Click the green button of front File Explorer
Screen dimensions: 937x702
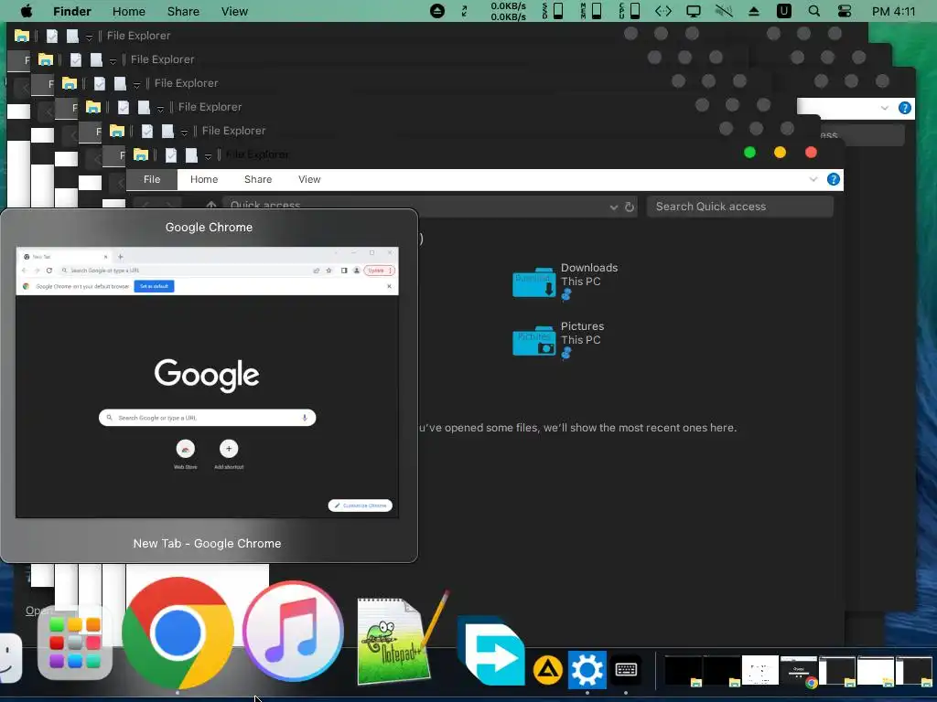click(x=750, y=153)
